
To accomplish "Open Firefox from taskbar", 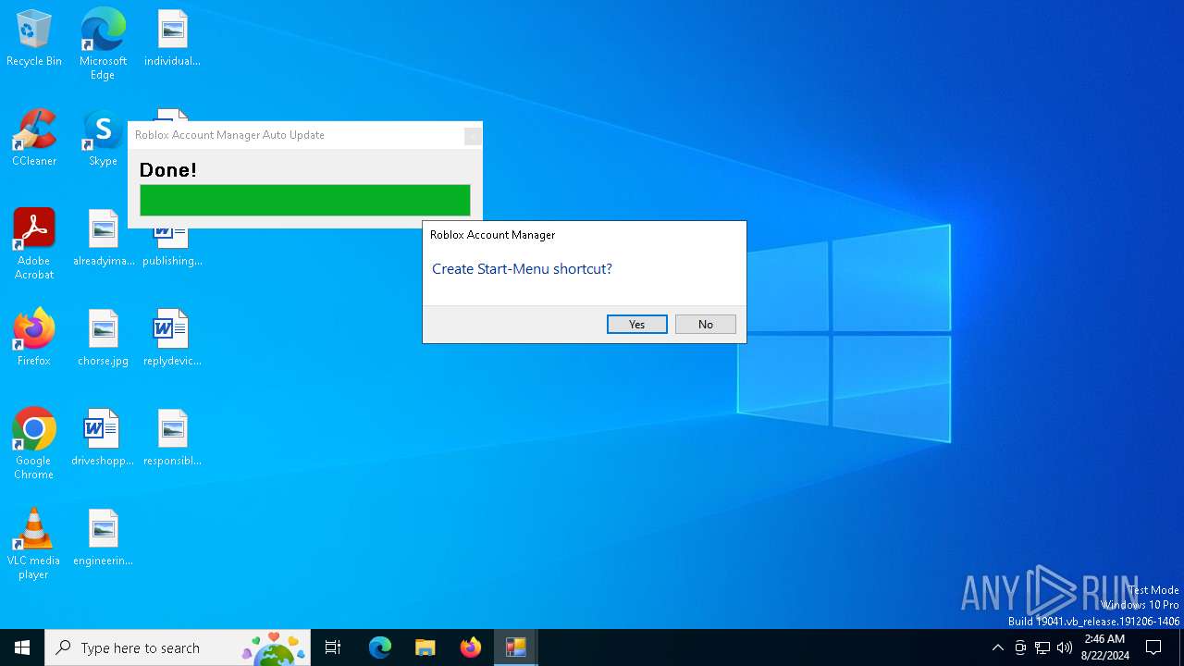I will pos(471,647).
